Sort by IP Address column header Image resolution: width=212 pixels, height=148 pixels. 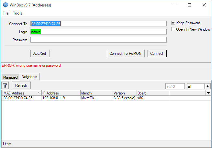(x=61, y=93)
